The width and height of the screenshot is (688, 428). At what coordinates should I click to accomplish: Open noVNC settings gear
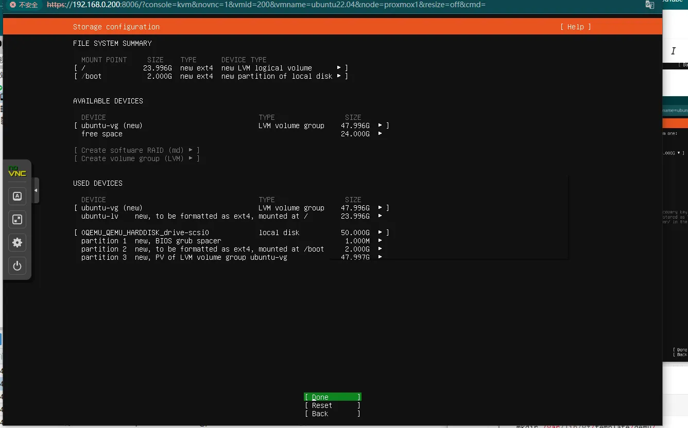17,243
